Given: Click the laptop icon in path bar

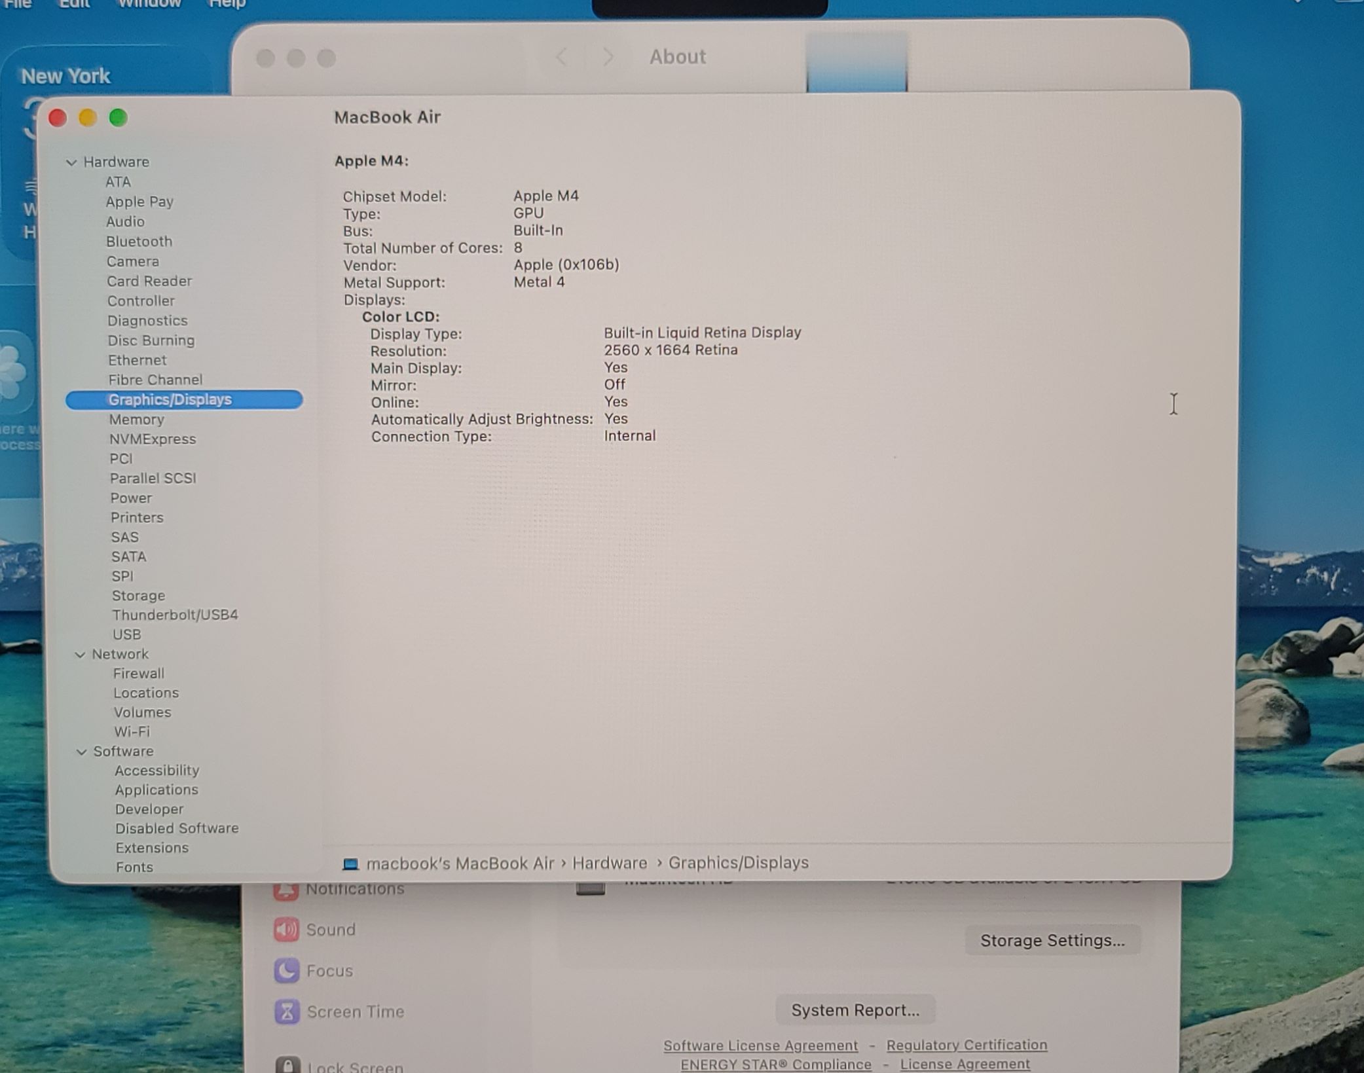Looking at the screenshot, I should [x=350, y=864].
